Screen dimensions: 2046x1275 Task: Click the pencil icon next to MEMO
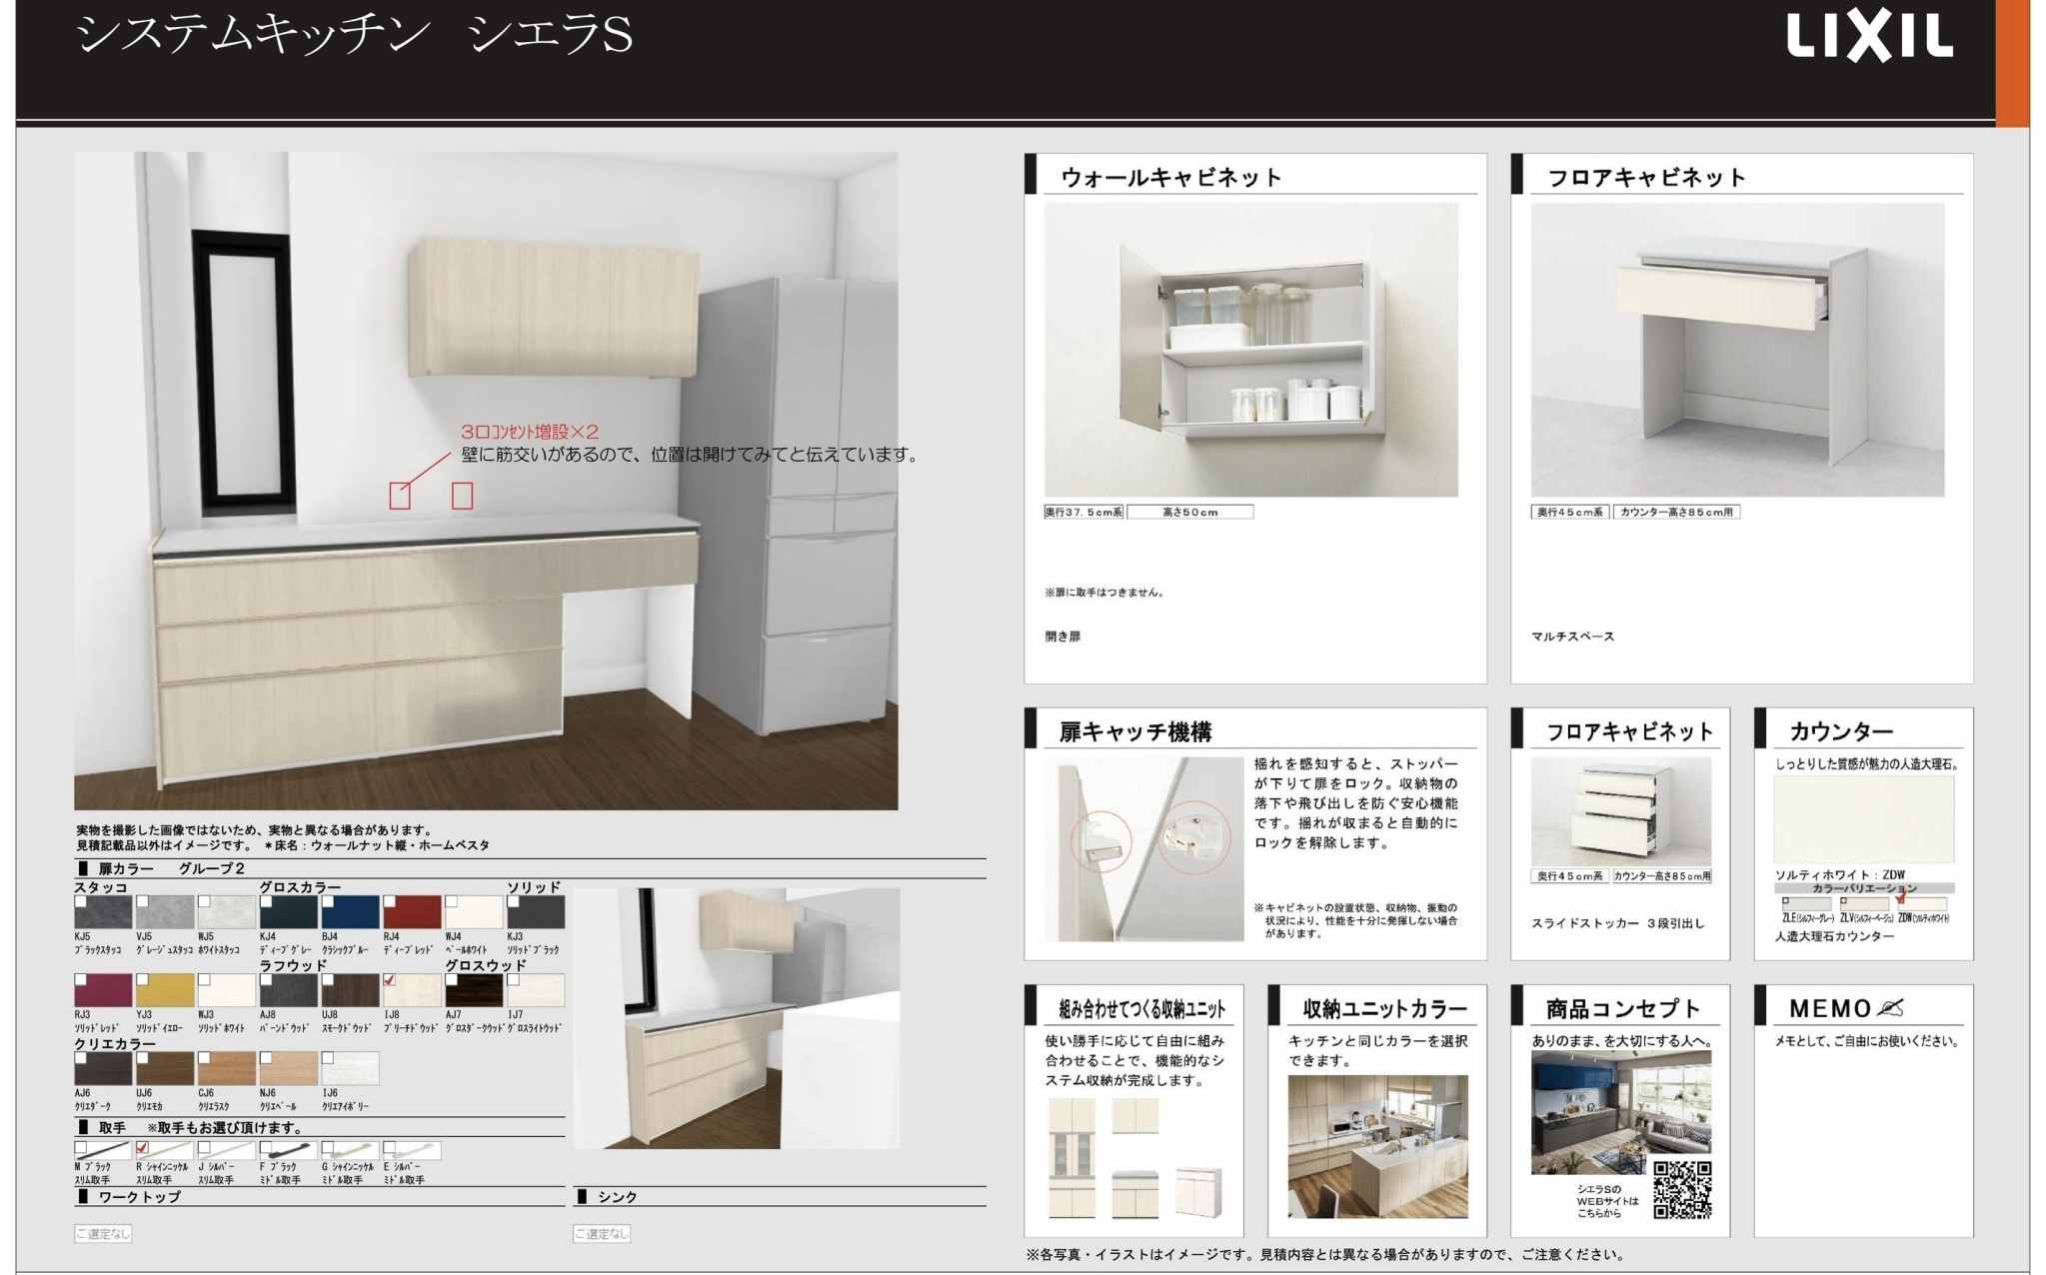click(1890, 1008)
